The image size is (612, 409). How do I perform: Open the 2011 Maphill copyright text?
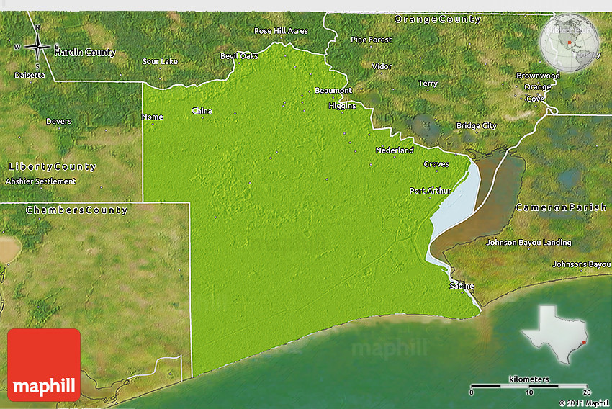click(x=584, y=403)
